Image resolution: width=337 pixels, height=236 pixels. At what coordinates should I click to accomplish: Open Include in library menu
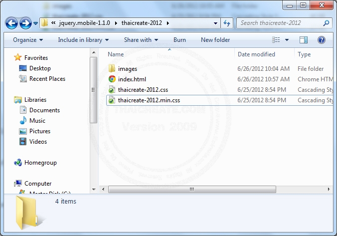(83, 40)
